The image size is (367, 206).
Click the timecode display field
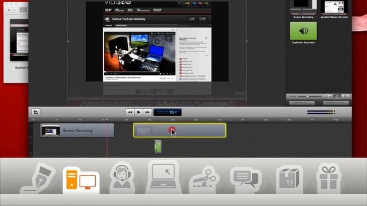(x=167, y=112)
